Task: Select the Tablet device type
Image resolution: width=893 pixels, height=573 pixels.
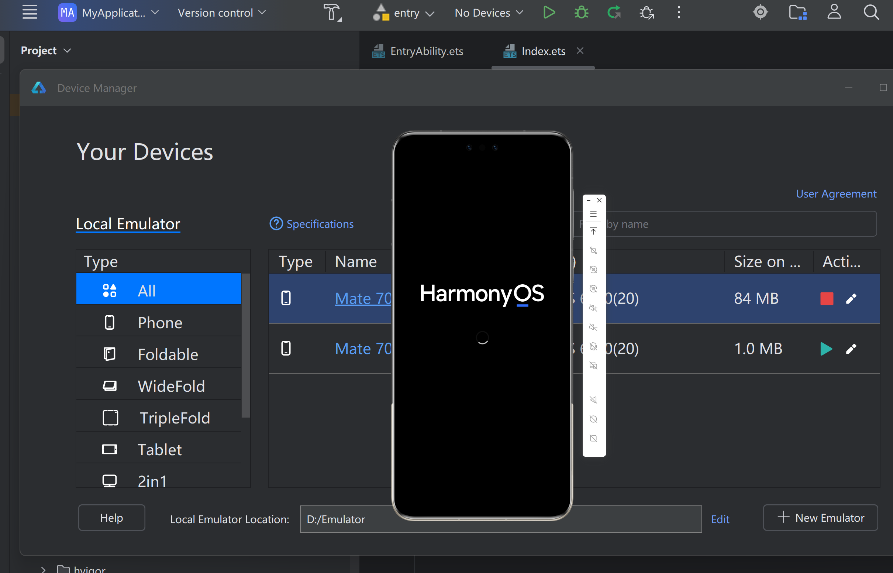Action: click(159, 449)
